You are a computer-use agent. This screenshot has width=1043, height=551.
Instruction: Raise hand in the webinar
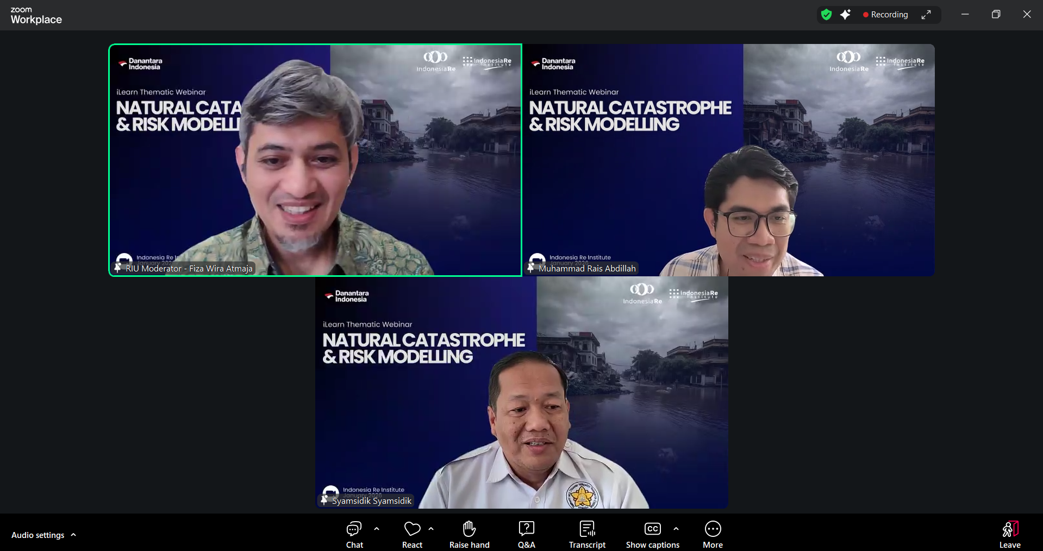coord(470,535)
